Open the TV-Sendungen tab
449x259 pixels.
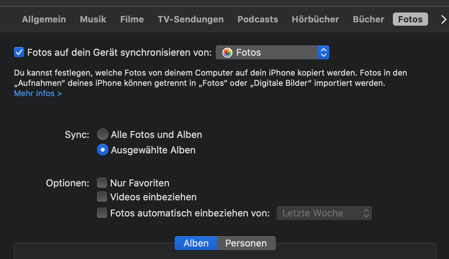(191, 19)
